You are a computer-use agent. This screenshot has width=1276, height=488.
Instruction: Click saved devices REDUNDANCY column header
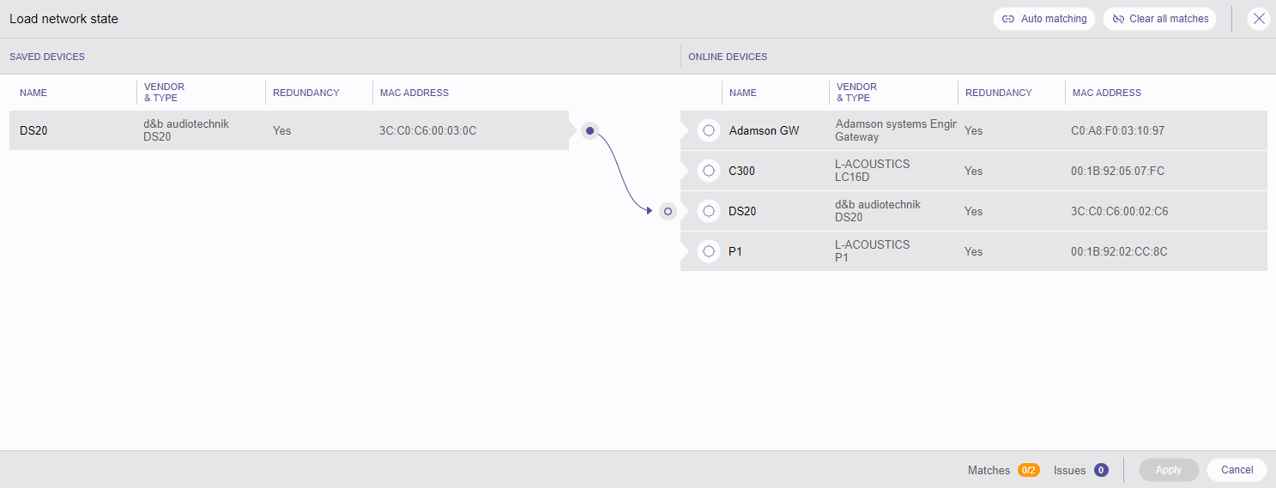click(306, 93)
